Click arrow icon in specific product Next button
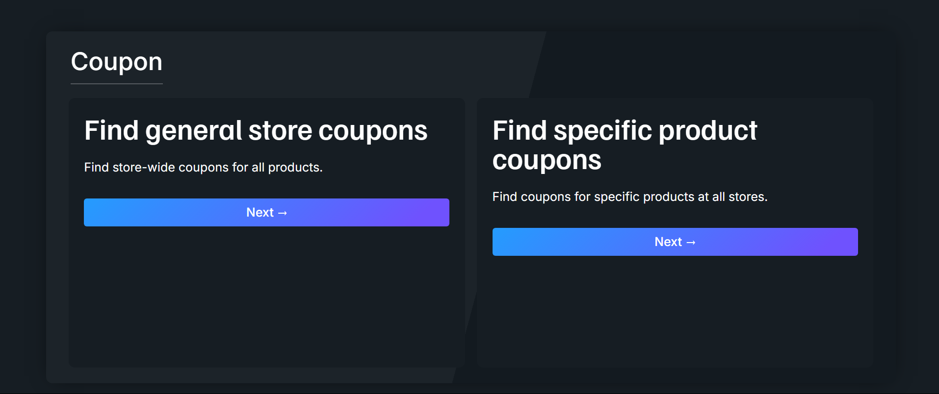Screen dimensions: 939x394 [x=691, y=242]
